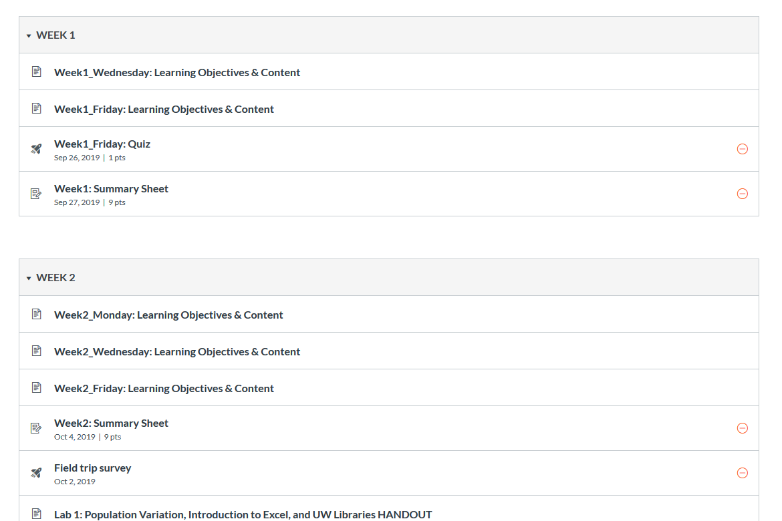
Task: Click page icon beside Week1_Friday Learning Objectives
Action: pos(36,109)
